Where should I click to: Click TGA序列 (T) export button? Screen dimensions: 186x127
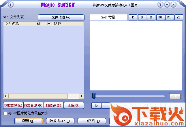[92, 121]
